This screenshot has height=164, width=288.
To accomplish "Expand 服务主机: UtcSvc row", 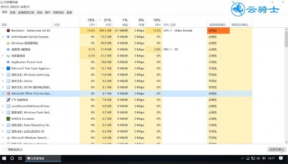I will 3,81.
